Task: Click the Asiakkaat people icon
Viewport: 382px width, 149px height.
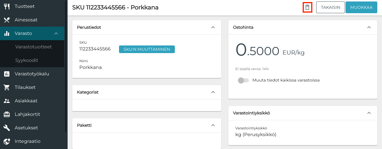Action: pyautogui.click(x=7, y=101)
